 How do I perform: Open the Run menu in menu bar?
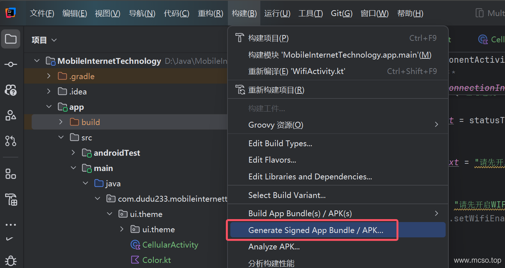coord(277,13)
